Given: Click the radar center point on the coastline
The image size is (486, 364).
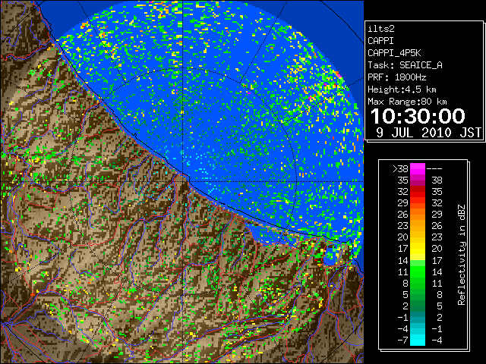Looking at the screenshot, I should coord(183,181).
